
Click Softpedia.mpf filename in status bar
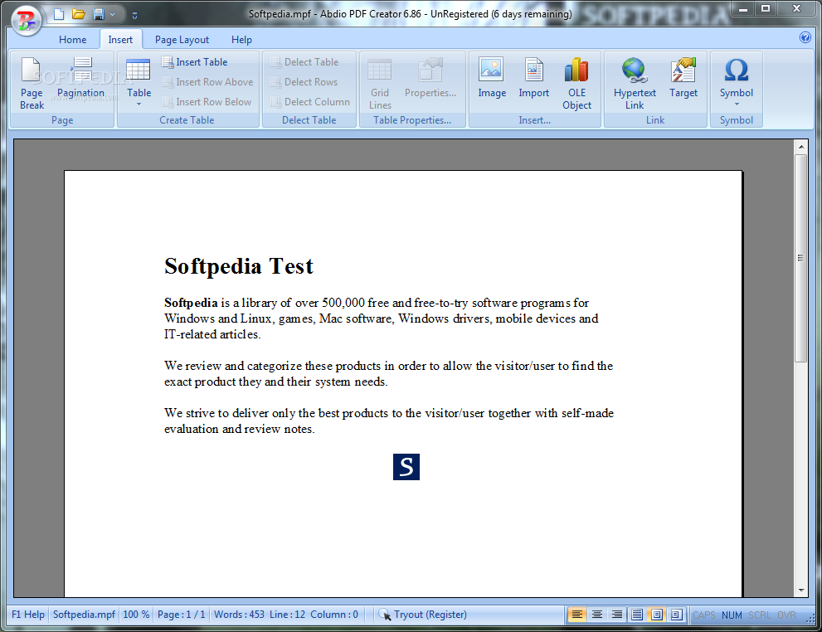click(x=84, y=615)
